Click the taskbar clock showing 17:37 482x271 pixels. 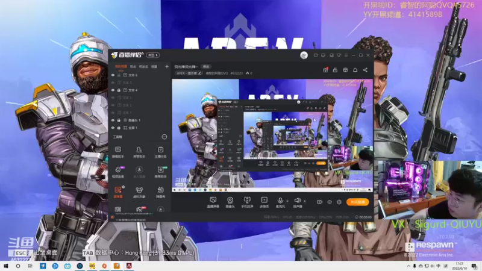pos(459,266)
